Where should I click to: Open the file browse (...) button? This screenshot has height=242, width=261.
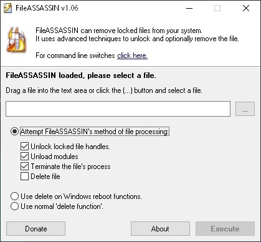tap(245, 109)
